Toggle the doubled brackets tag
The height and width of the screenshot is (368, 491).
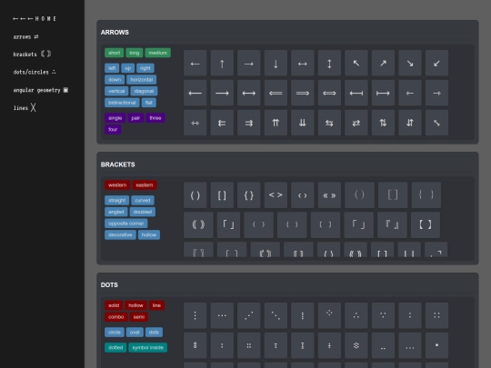coord(143,212)
